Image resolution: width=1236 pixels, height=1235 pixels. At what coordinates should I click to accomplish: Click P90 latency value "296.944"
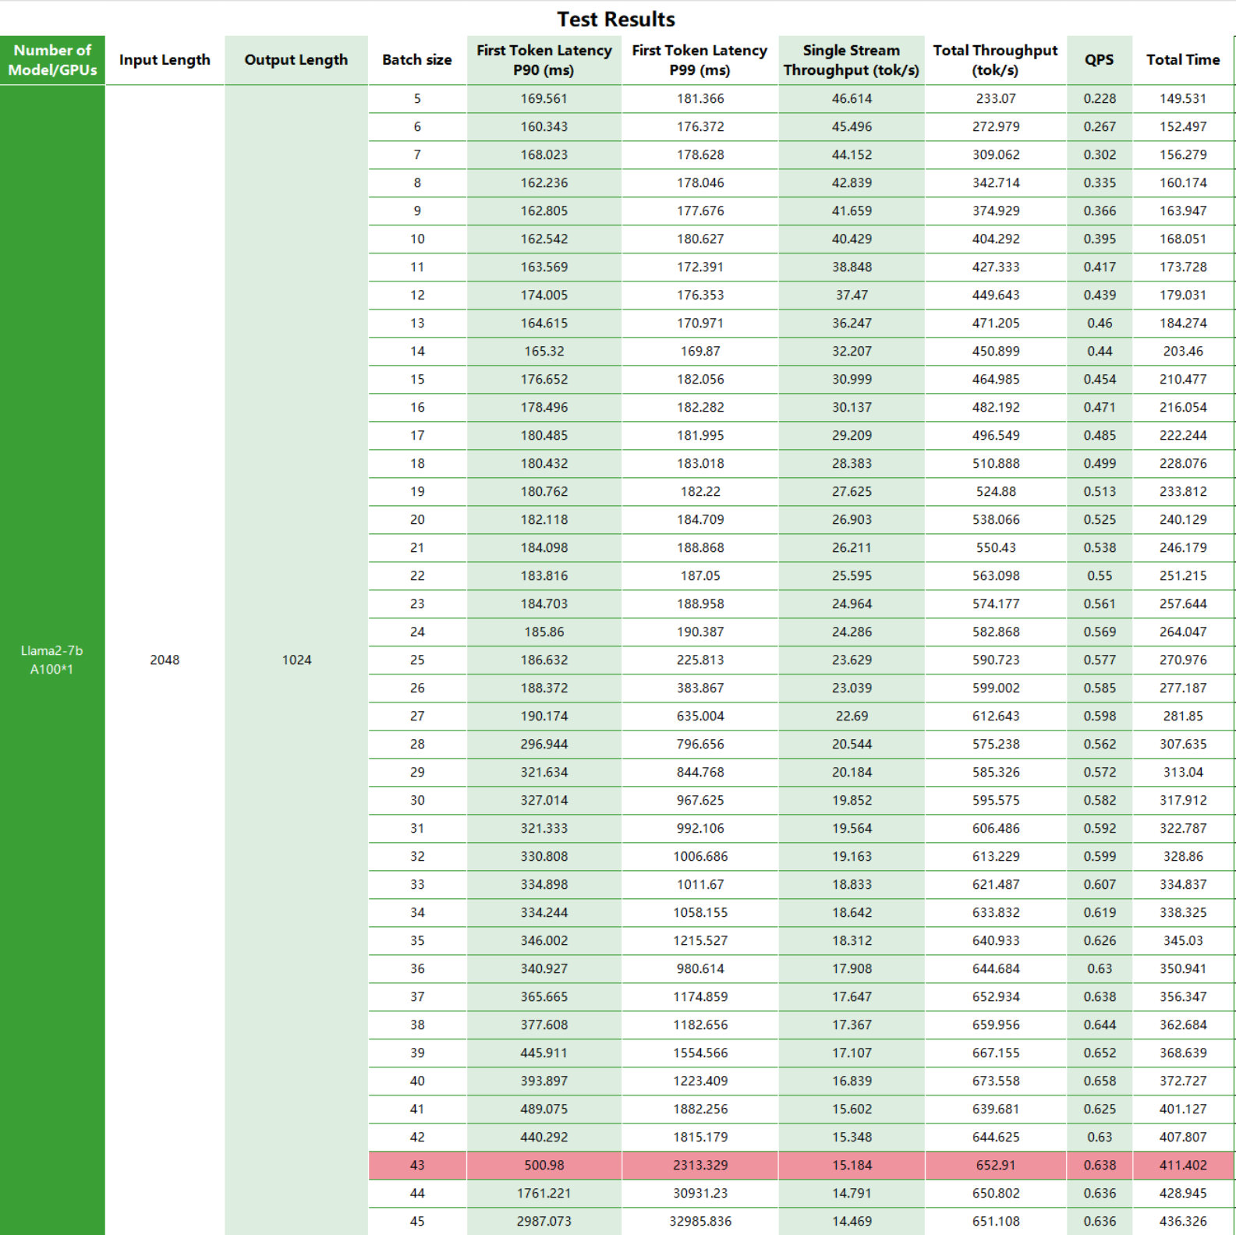[544, 745]
